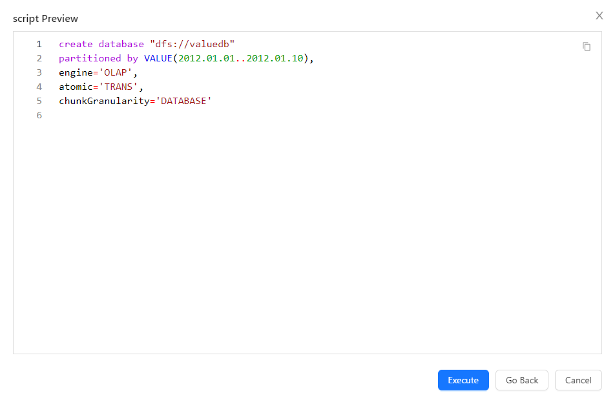Select line number 2 in the gutter
The width and height of the screenshot is (615, 404).
point(39,59)
